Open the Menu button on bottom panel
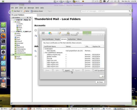This screenshot has height=110, width=137. [x=4, y=109]
